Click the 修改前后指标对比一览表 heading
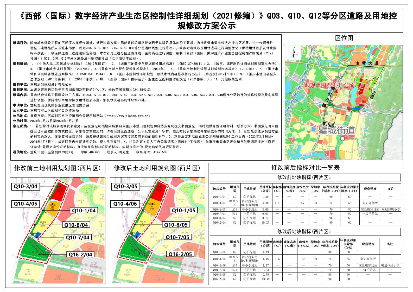413x292 pixels. point(306,168)
